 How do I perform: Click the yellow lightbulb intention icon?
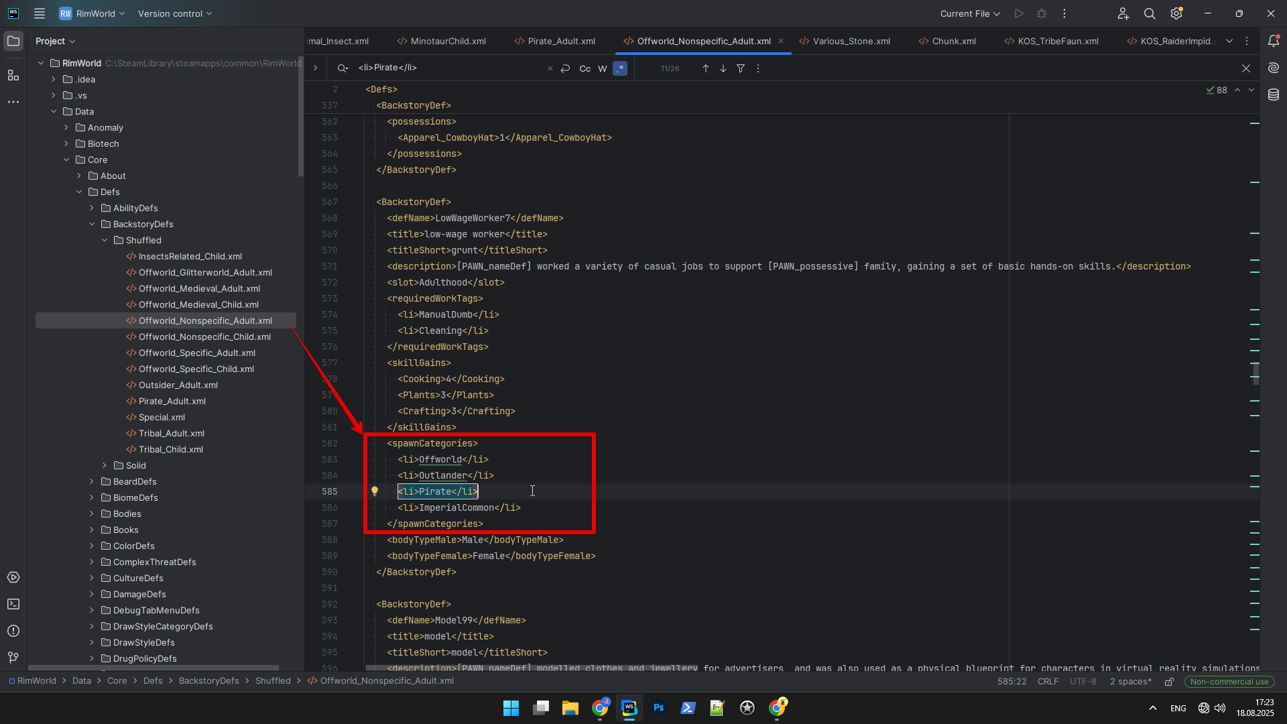(375, 491)
